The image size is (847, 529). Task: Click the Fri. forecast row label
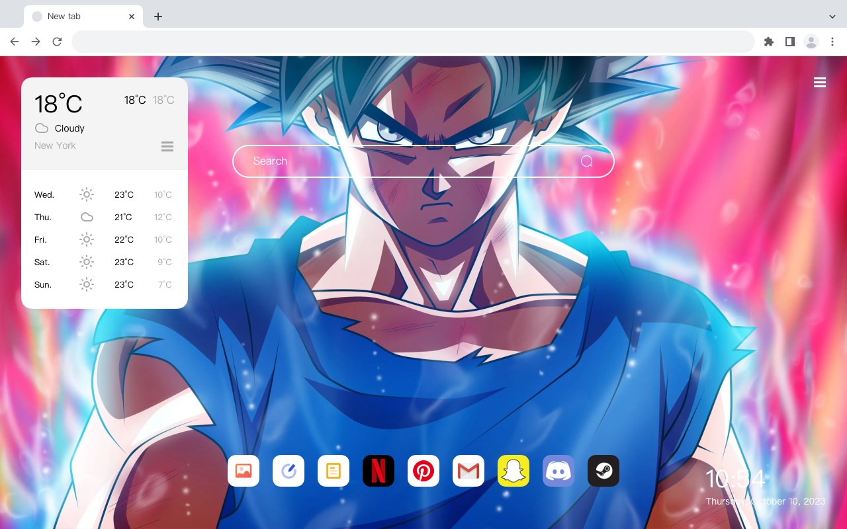tap(40, 240)
